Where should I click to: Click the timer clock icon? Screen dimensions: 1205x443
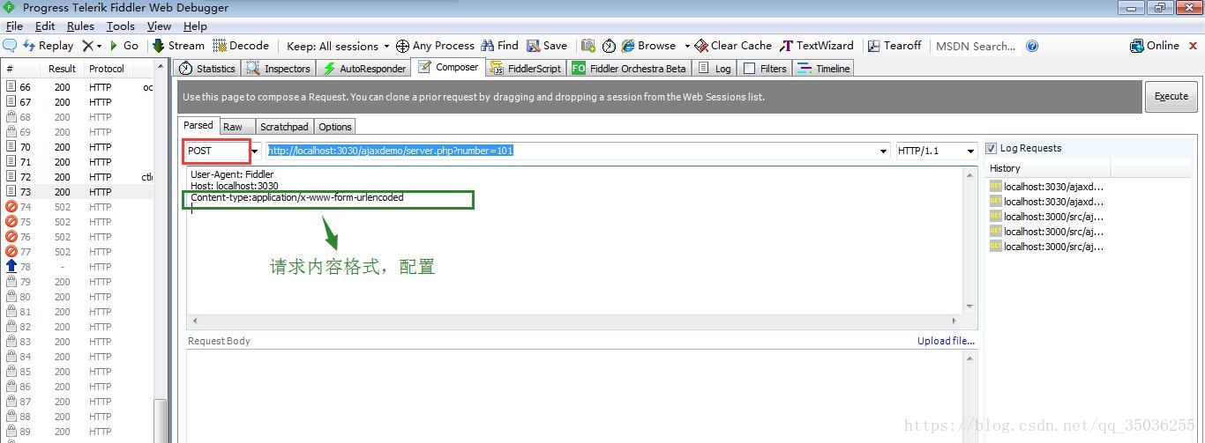609,46
